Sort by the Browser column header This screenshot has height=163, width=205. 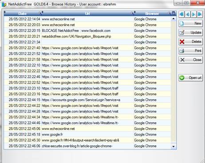(152, 14)
